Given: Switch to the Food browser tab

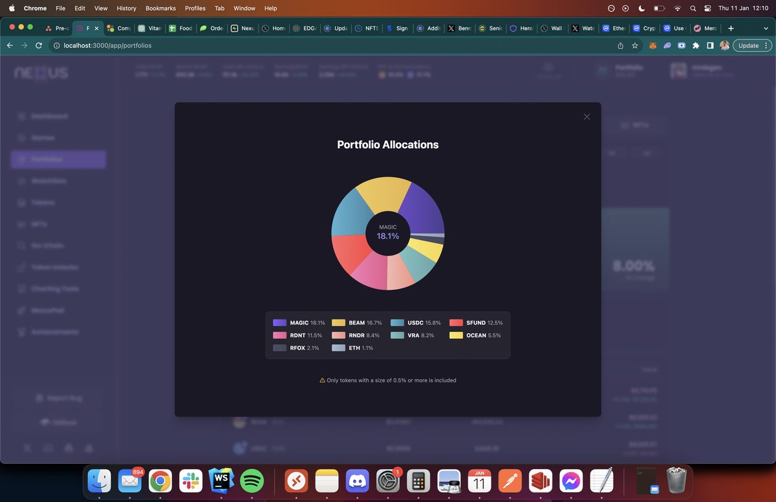Looking at the screenshot, I should (180, 28).
